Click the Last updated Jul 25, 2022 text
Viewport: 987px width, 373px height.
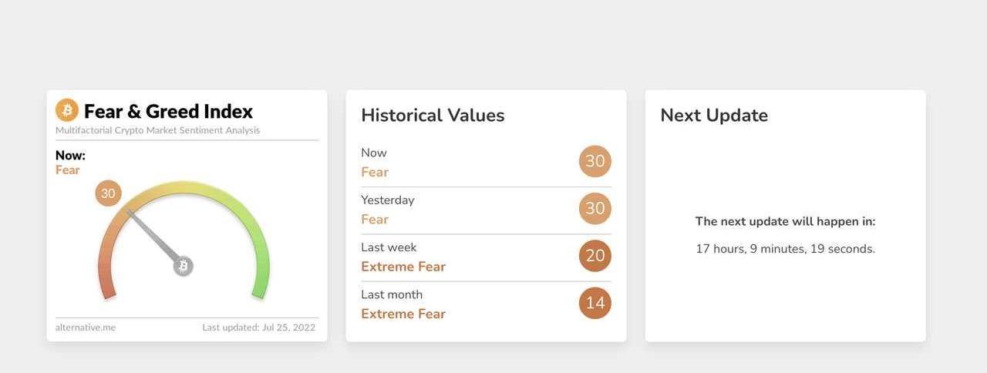(x=258, y=327)
